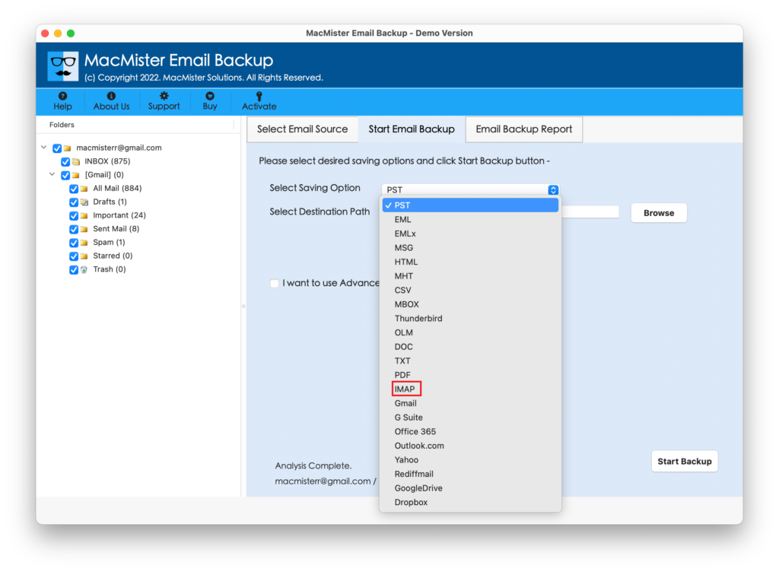Click the Select Saving Option dropdown arrow
Viewport: 779px width, 572px height.
pos(553,190)
